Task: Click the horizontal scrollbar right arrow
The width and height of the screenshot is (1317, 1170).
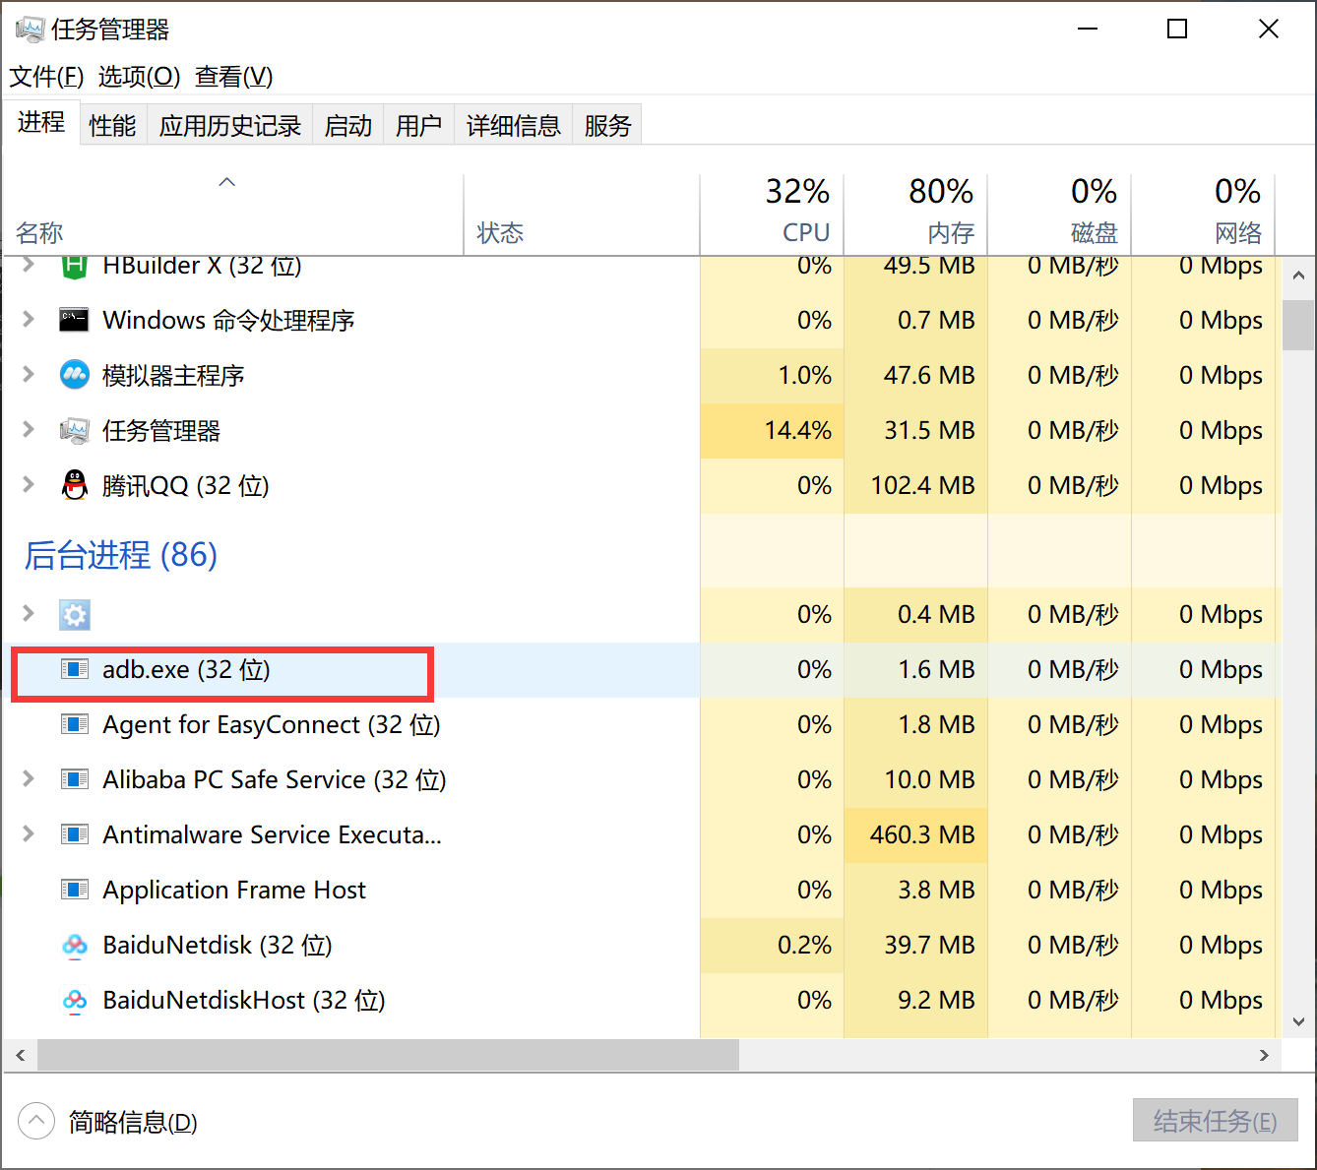Action: 1265,1055
